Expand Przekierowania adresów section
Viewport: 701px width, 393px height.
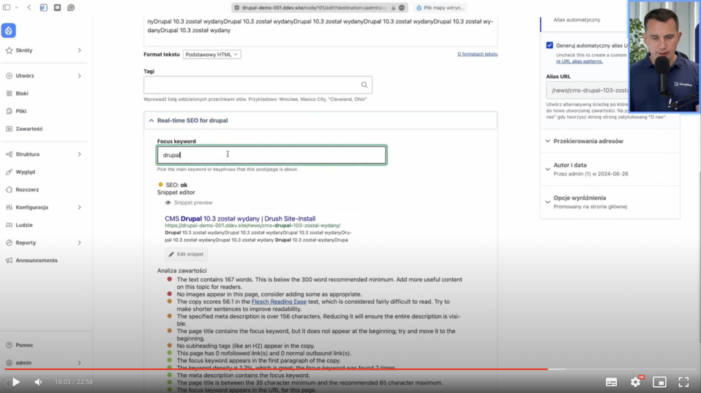[610, 141]
